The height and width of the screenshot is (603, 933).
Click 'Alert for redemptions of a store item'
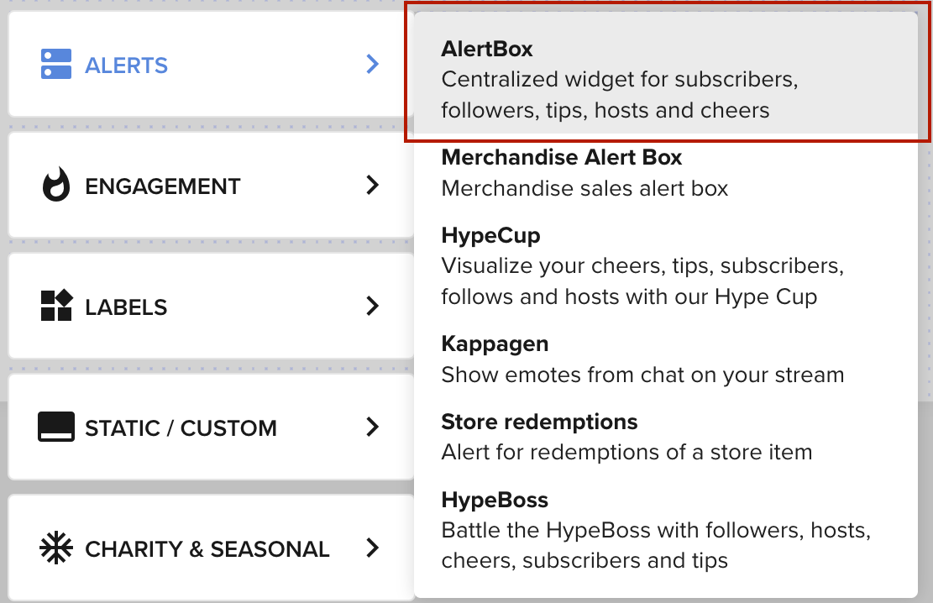626,453
